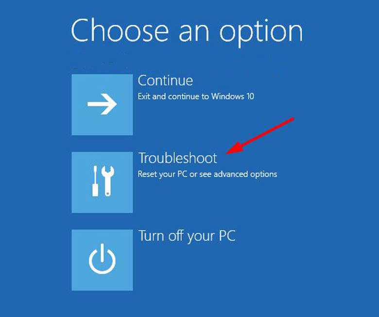This screenshot has width=379, height=317.
Task: Select the Turn off your PC label
Action: (187, 236)
